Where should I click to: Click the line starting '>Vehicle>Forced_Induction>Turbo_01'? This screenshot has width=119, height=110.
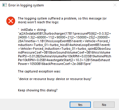pos(64,49)
